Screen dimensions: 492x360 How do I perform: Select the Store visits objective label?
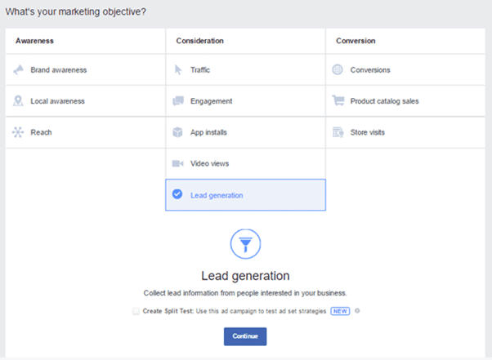[x=367, y=132]
